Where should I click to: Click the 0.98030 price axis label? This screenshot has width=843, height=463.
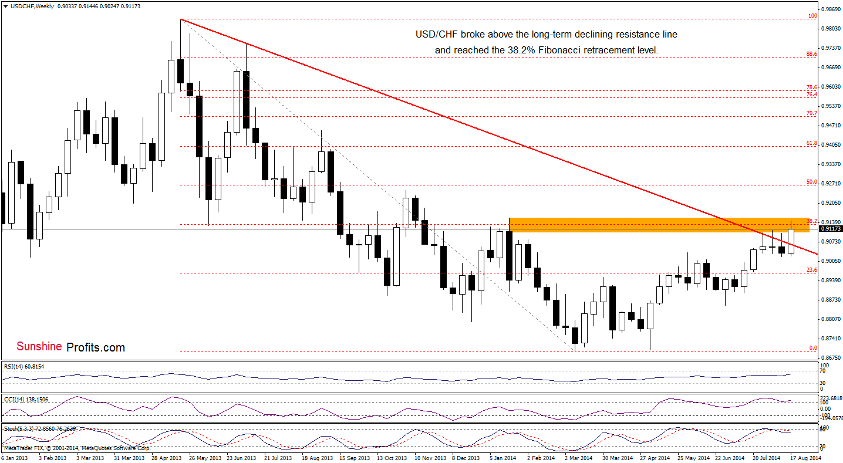pyautogui.click(x=831, y=29)
